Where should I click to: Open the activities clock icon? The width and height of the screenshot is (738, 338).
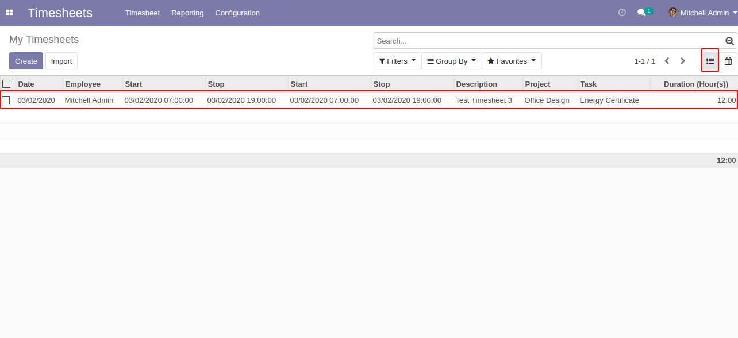(x=622, y=13)
